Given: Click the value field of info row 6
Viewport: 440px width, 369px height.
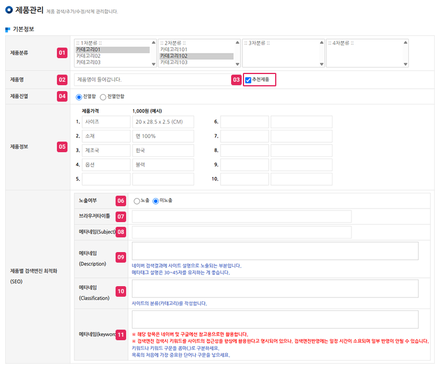Looking at the screenshot, I should [302, 122].
